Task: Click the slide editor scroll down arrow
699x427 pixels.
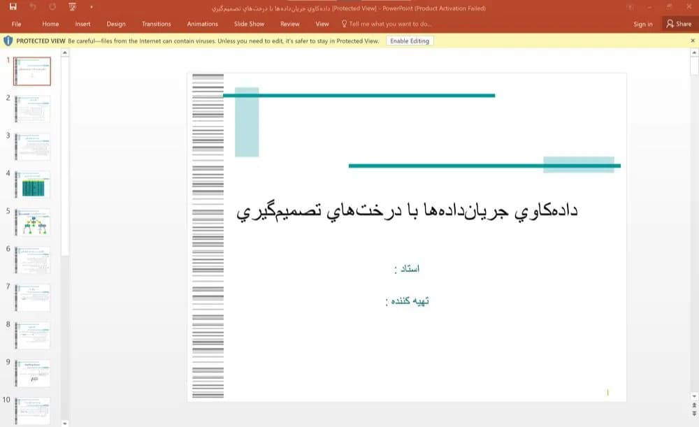Action: [694, 396]
